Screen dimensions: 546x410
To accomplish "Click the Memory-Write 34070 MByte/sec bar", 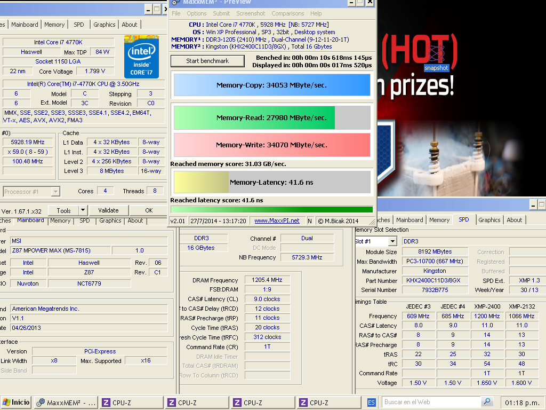I will tap(271, 145).
